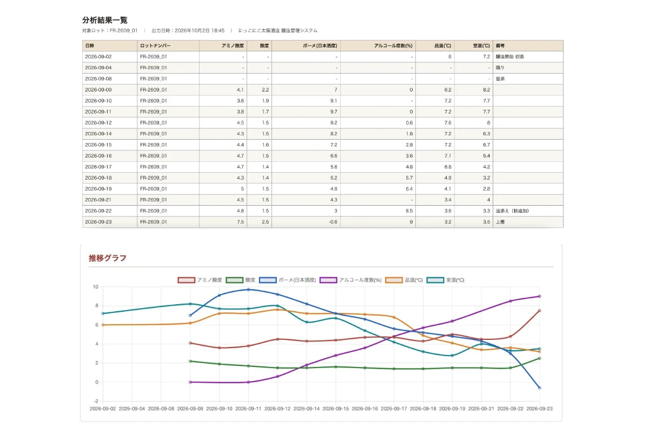This screenshot has height=433, width=649.
Task: Click the 6.4 alcohol value cell
Action: pos(378,188)
